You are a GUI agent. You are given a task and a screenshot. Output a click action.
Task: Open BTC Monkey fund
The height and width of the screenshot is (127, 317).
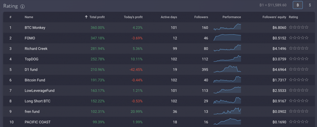click(35, 28)
